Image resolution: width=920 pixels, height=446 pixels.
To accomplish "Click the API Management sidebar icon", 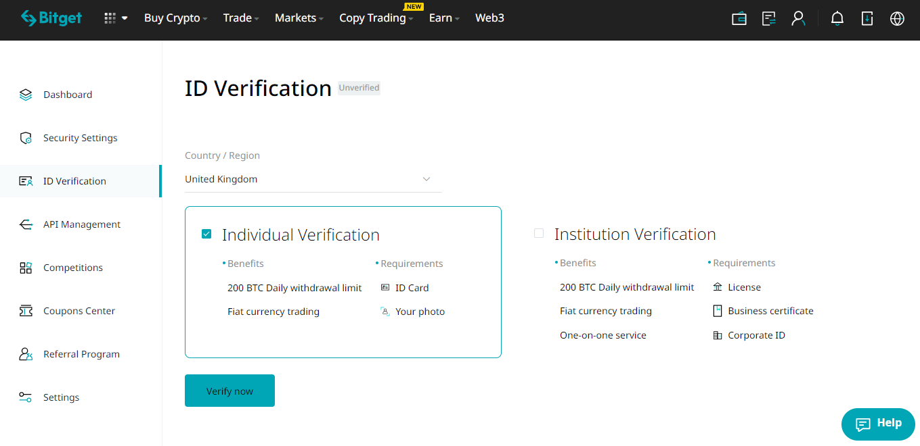I will coord(26,224).
